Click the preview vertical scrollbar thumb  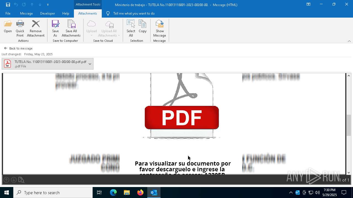pos(349,125)
